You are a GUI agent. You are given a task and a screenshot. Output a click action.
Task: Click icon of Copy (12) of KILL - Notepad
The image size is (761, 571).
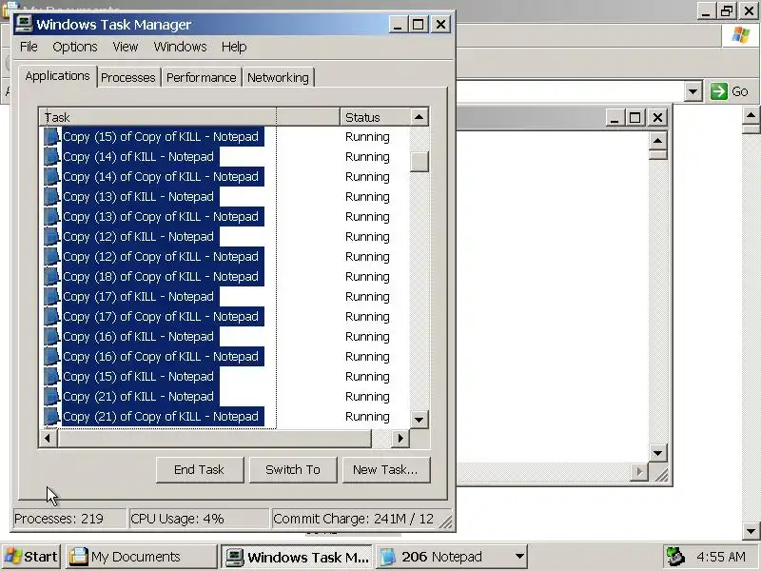pyautogui.click(x=51, y=236)
